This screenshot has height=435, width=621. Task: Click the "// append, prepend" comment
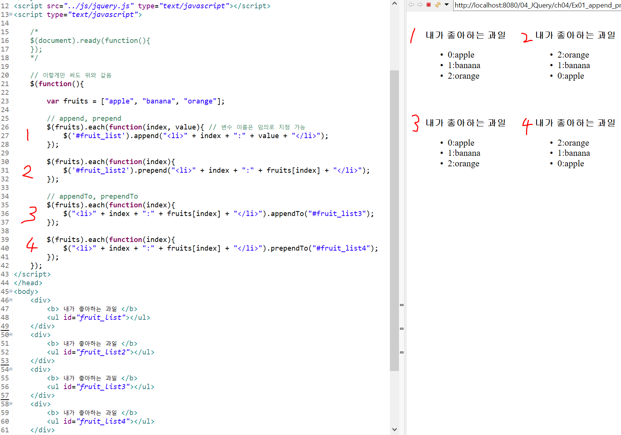pyautogui.click(x=84, y=119)
